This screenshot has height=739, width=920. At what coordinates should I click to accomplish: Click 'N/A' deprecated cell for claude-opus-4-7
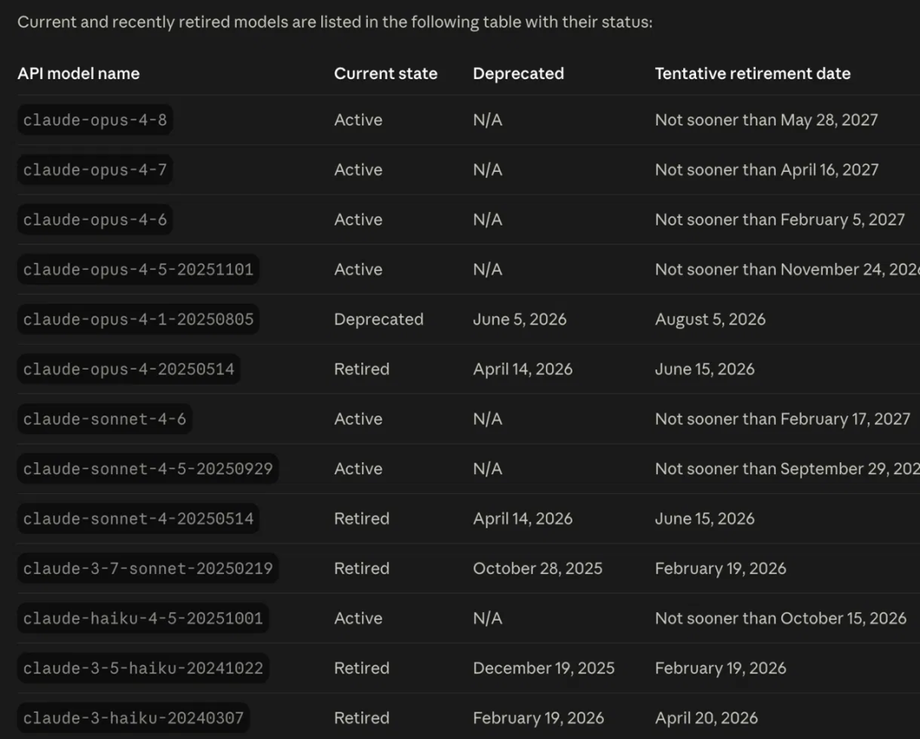pos(487,169)
